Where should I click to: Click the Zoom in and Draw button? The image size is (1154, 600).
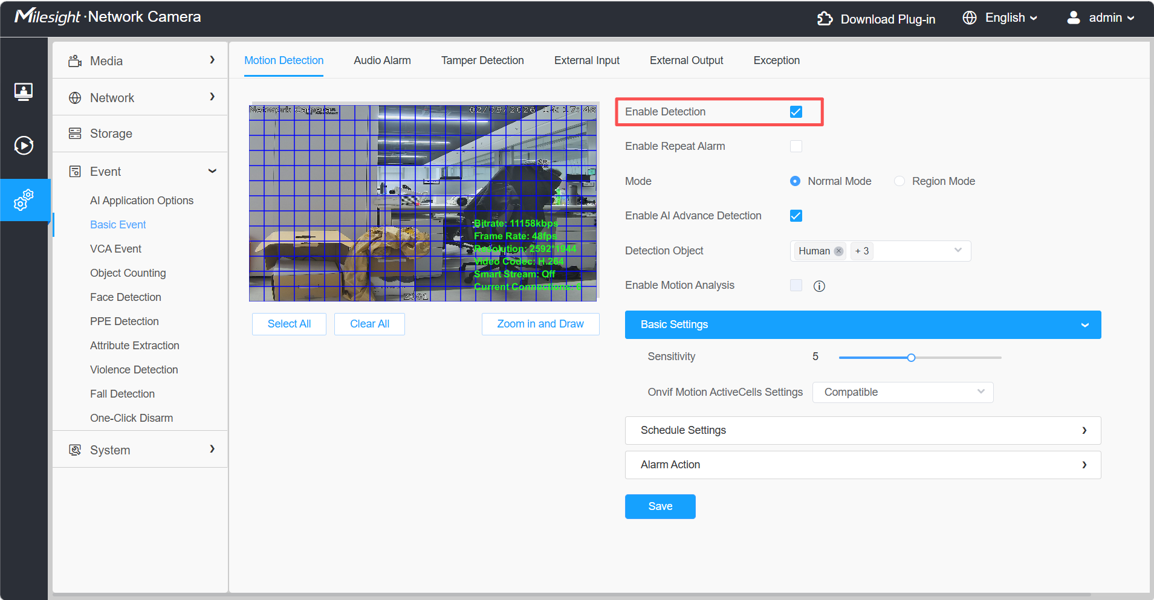[x=540, y=324]
